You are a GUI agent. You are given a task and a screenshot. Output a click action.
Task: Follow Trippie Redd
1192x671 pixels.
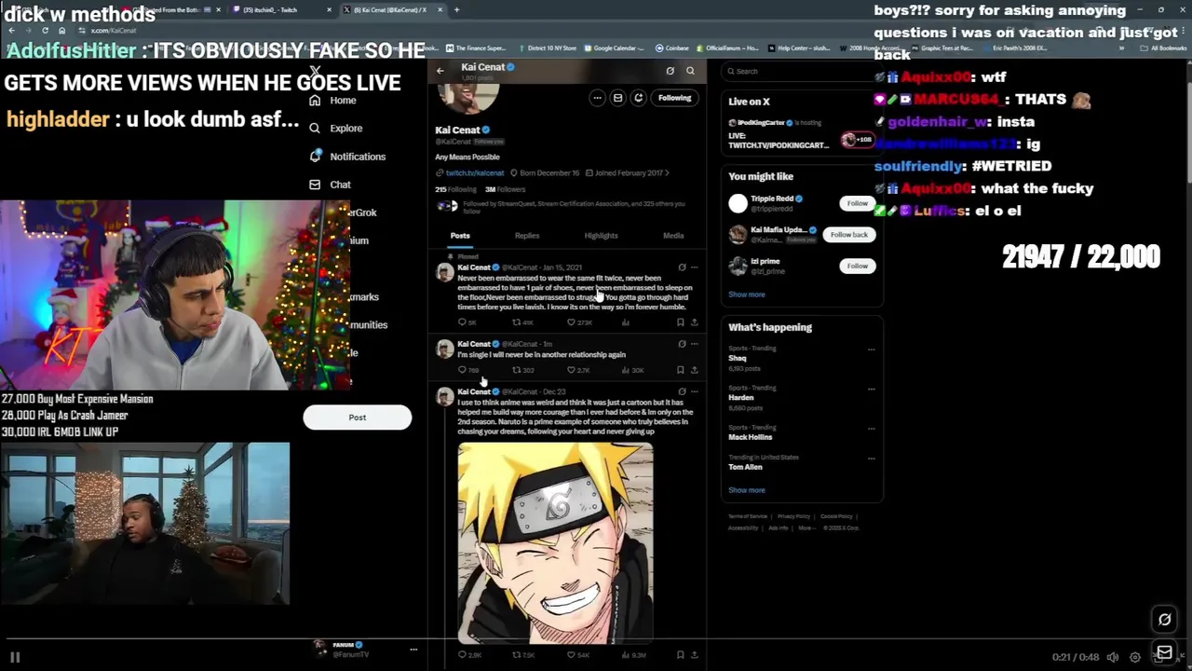tap(857, 203)
